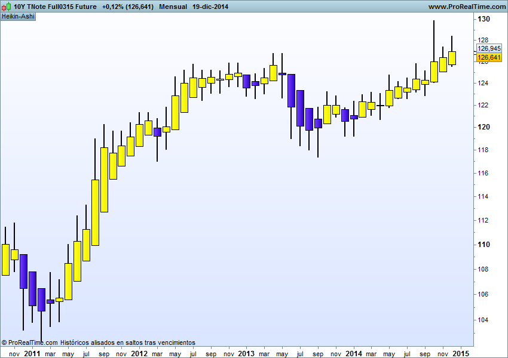508x358 pixels.
Task: Open the www.ProRealTime.com link in the header
Action: pos(467,7)
